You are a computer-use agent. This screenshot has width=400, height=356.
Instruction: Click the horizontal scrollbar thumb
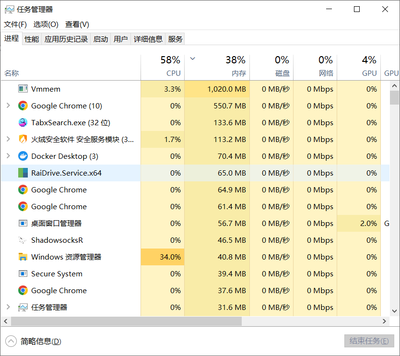(x=126, y=321)
